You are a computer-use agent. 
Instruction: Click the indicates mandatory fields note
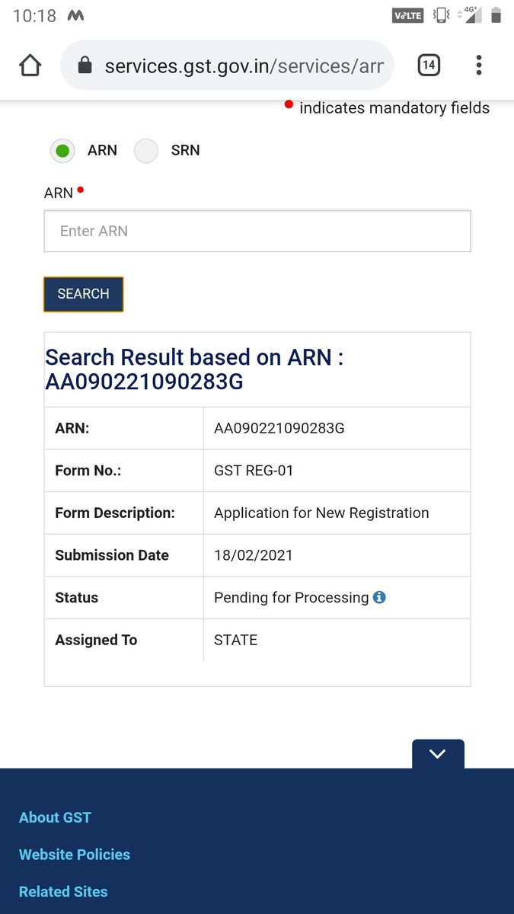[x=394, y=108]
